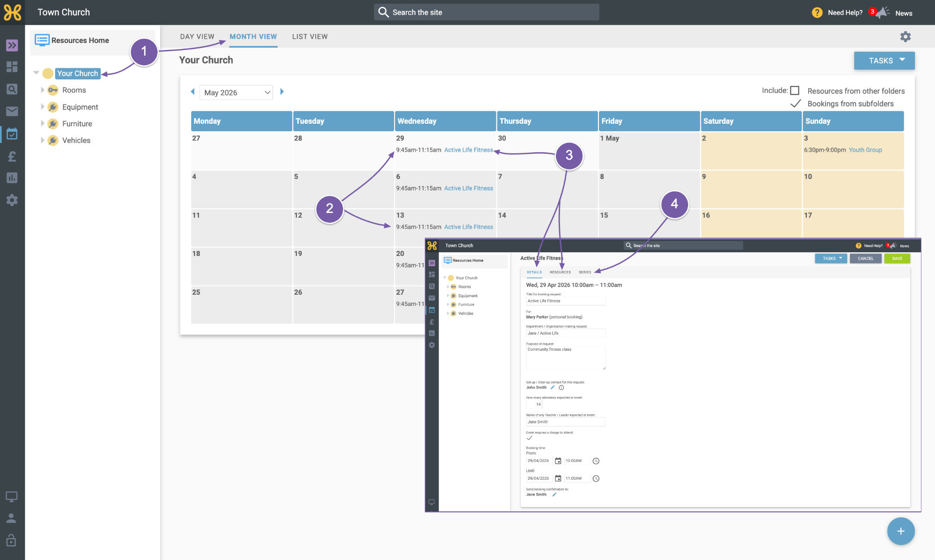Click the Monday 18 calendar day cell
Screen dimensions: 935x560
[x=241, y=266]
